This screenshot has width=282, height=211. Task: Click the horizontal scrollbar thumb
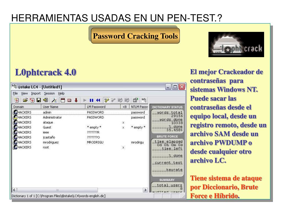pyautogui.click(x=57, y=190)
